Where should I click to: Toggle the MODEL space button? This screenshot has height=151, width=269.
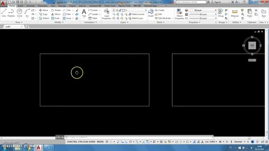tap(100, 142)
